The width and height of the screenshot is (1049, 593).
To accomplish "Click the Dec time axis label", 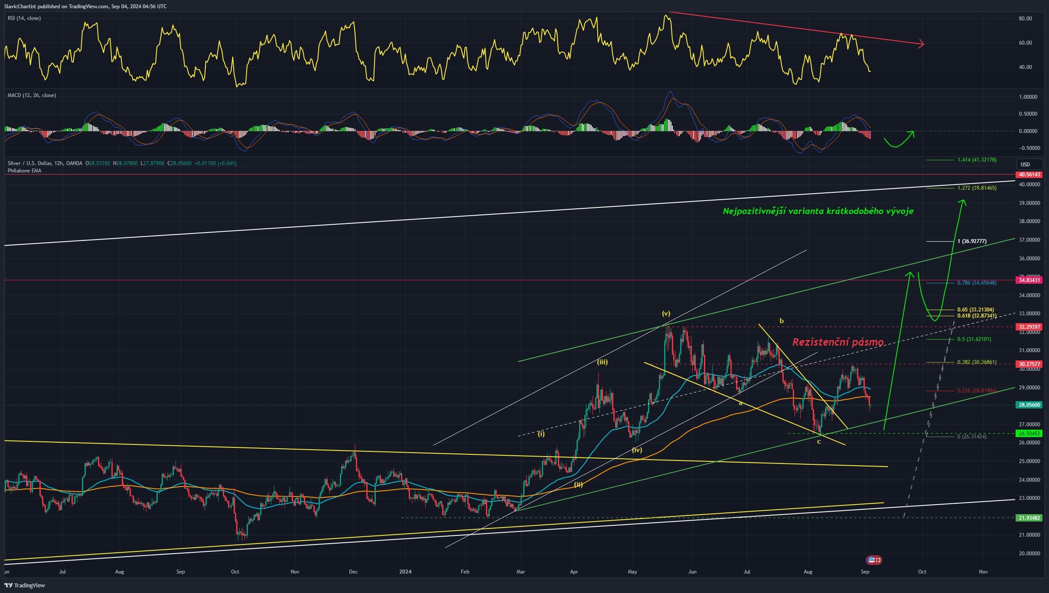I will 353,572.
